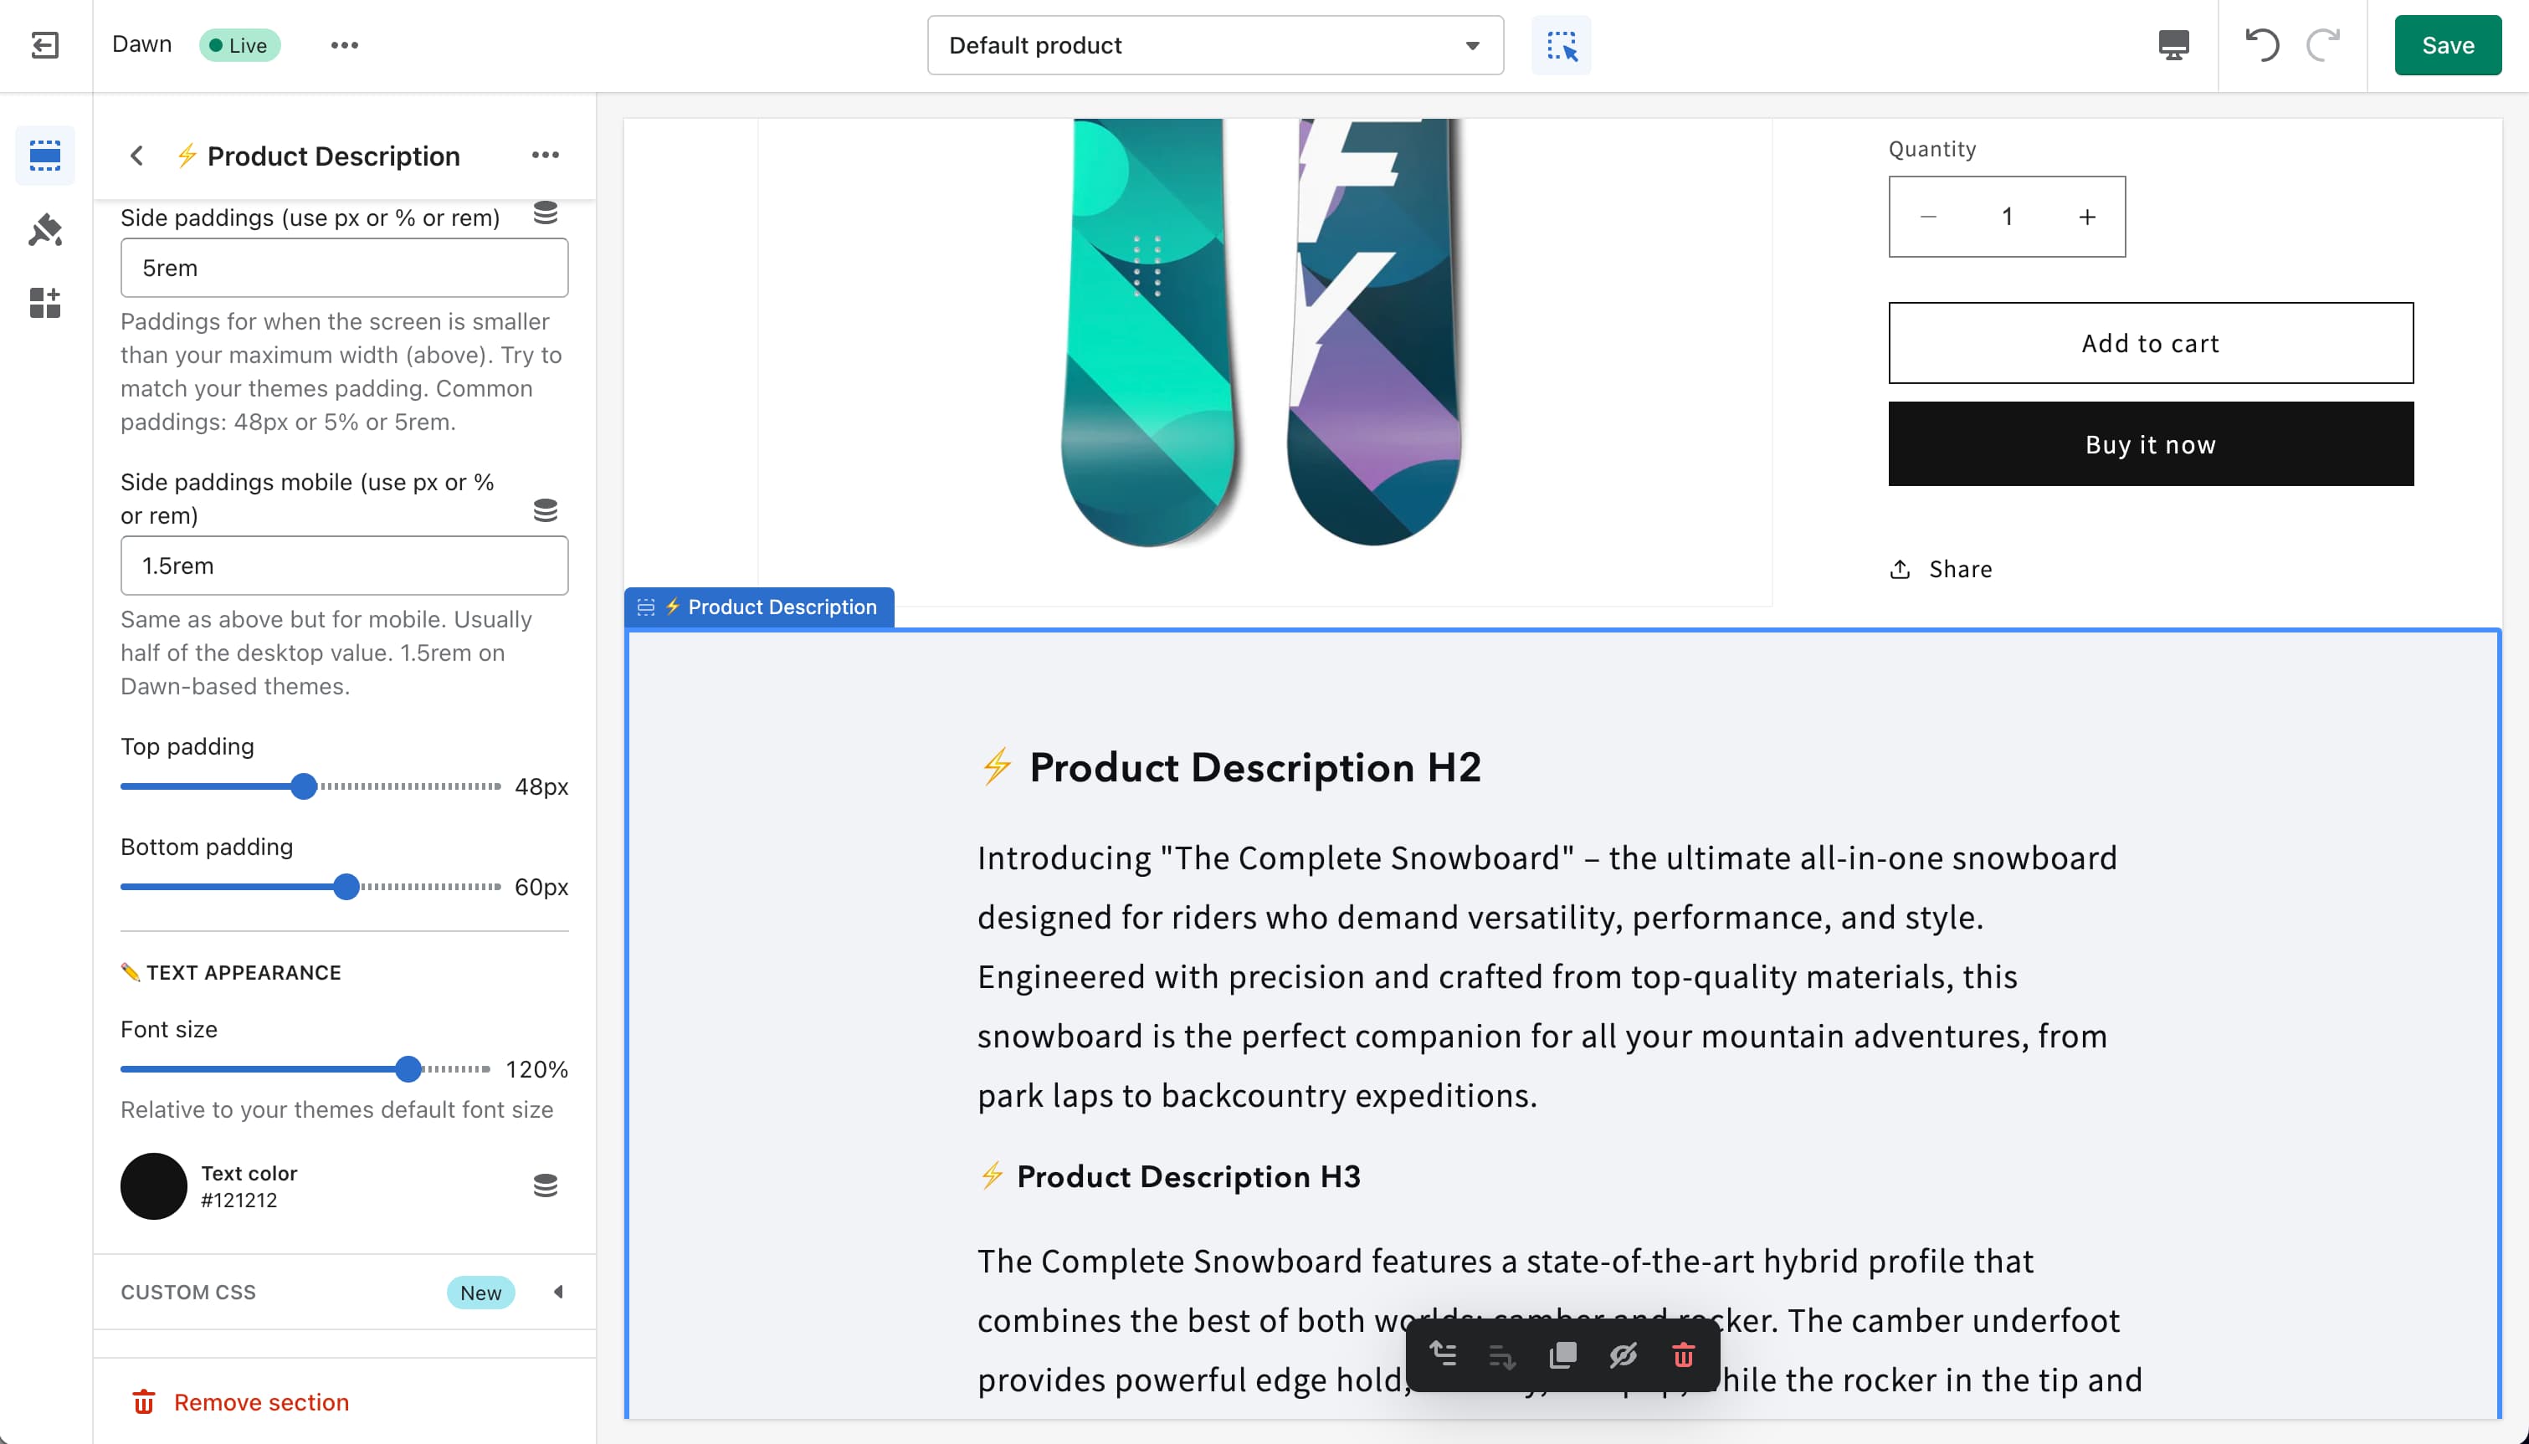
Task: Select the Theme Styles paintbrush icon
Action: pyautogui.click(x=44, y=229)
